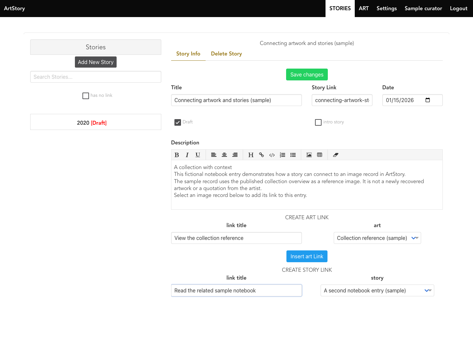Underline text in description editor
This screenshot has height=361, width=473.
click(198, 155)
